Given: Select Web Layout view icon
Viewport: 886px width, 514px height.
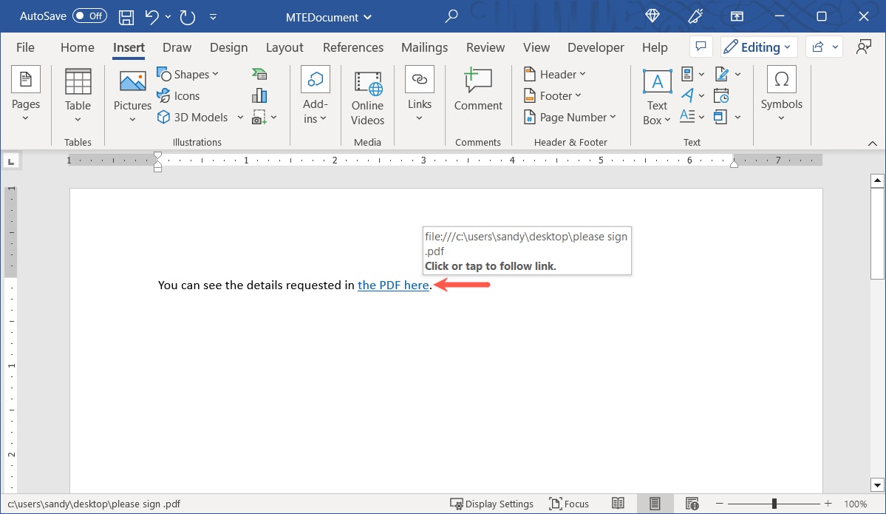Looking at the screenshot, I should 692,503.
